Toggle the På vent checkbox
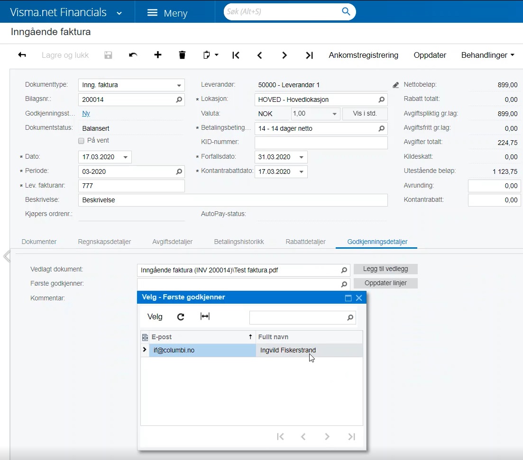Image resolution: width=523 pixels, height=460 pixels. [81, 141]
